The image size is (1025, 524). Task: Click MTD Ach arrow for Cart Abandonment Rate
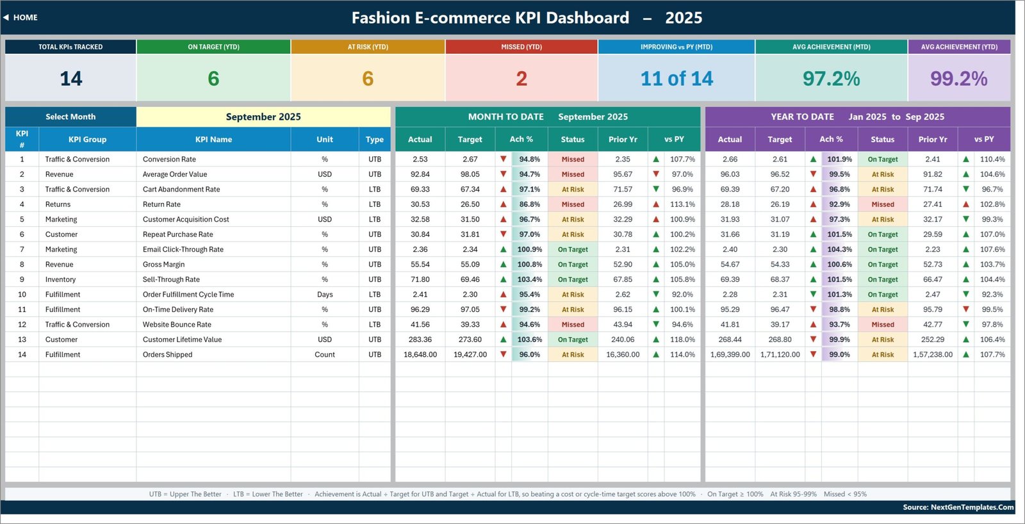[x=504, y=189]
